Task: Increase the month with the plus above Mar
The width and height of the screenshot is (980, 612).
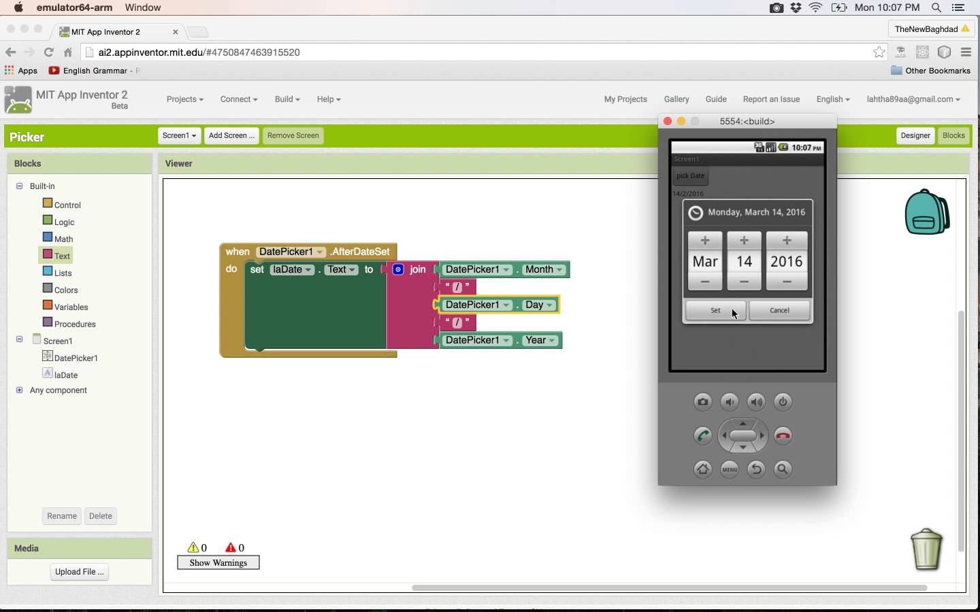Action: 705,241
